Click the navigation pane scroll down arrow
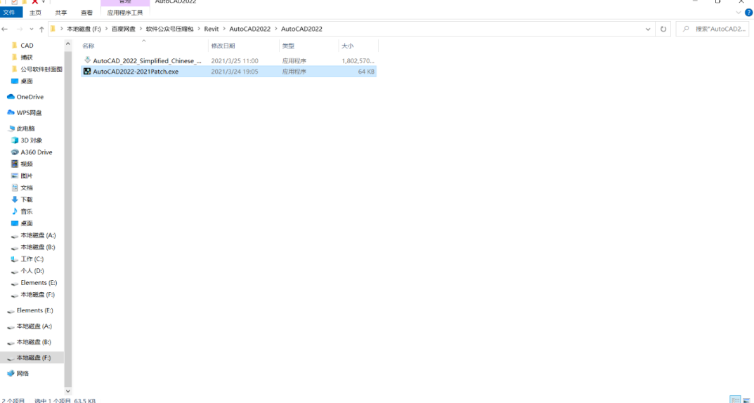 [x=67, y=391]
